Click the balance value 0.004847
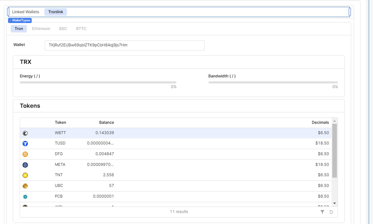373x224 pixels. (x=105, y=154)
